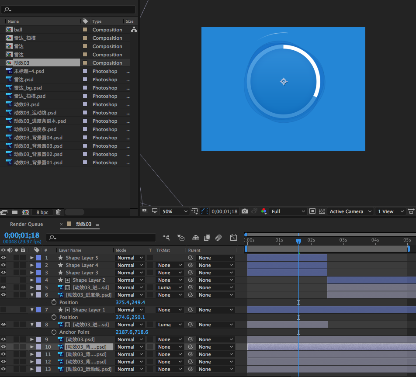The width and height of the screenshot is (416, 377).
Task: Click the snapshot camera icon
Action: click(245, 211)
